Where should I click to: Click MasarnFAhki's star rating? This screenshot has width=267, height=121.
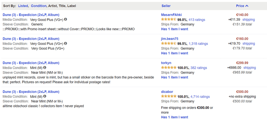[169, 19]
